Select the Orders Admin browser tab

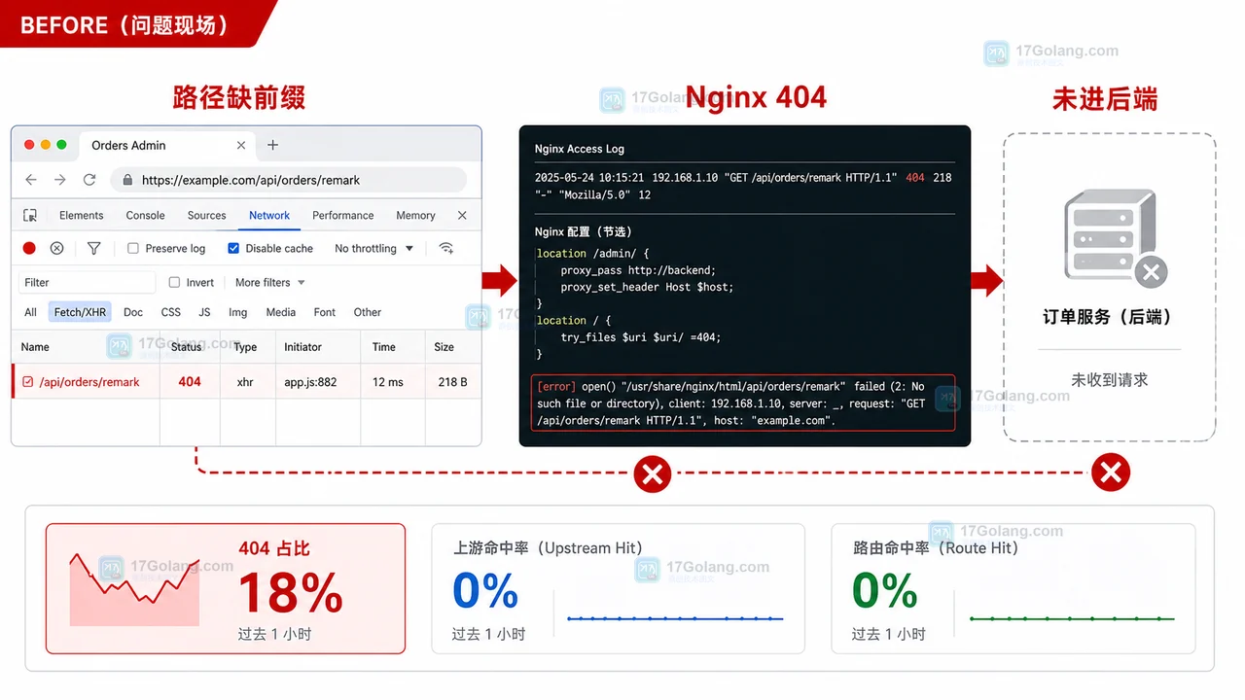click(167, 145)
